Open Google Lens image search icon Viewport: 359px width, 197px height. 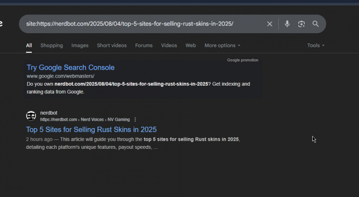302,24
